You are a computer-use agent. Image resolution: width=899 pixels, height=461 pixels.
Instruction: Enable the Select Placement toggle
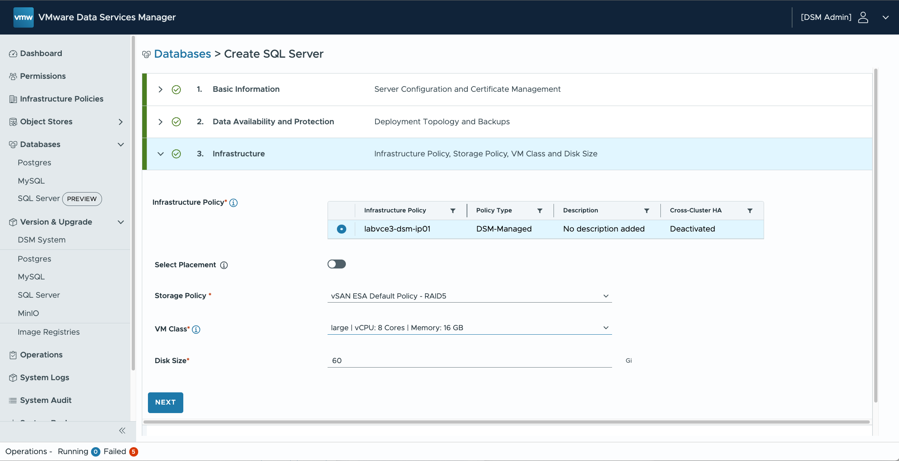click(337, 264)
